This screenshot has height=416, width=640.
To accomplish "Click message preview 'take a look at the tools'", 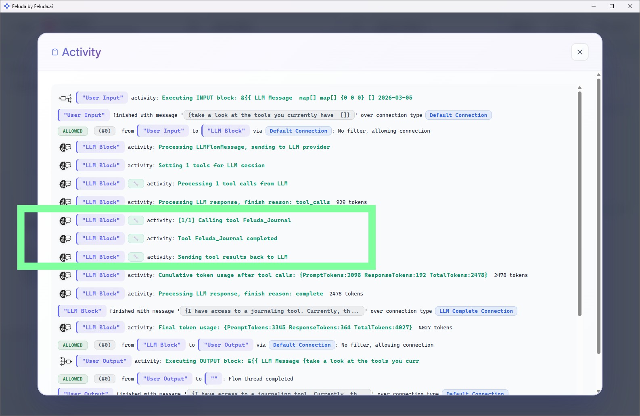I will tap(269, 115).
